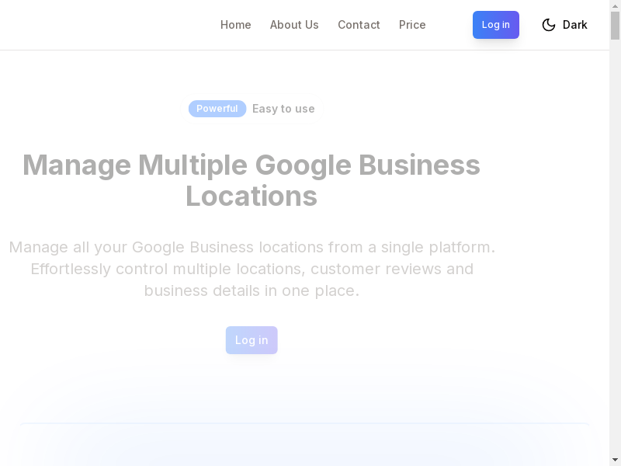Click Log in button below hero description
This screenshot has height=466, width=621.
(252, 340)
